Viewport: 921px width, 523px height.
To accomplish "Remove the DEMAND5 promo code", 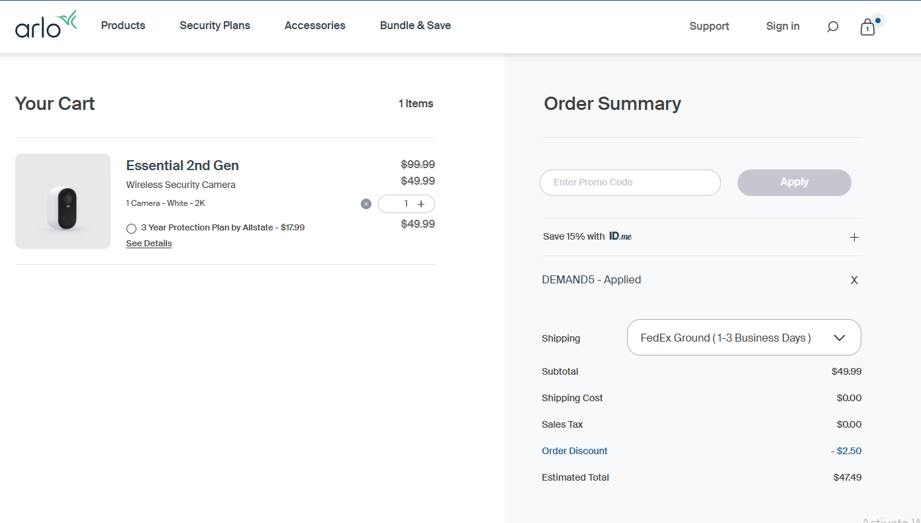I will tap(854, 280).
